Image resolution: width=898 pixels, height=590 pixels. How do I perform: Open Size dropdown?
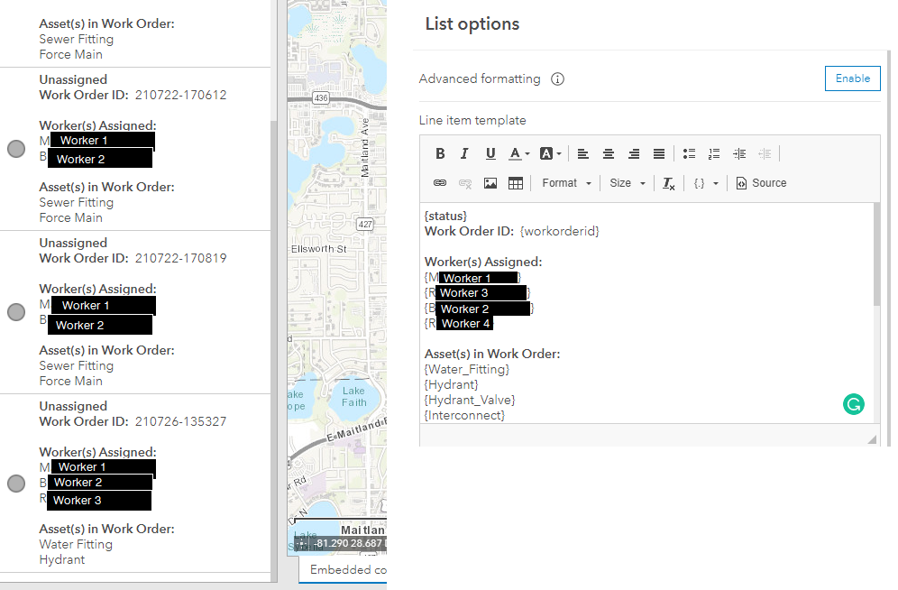tap(628, 183)
